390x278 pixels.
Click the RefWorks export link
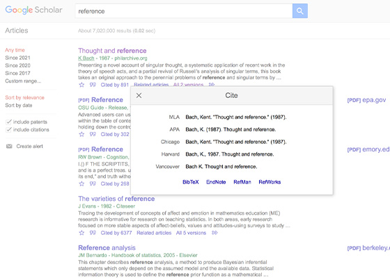pyautogui.click(x=270, y=182)
